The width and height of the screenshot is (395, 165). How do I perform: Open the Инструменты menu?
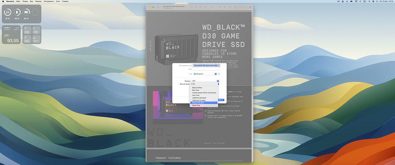click(x=49, y=1)
